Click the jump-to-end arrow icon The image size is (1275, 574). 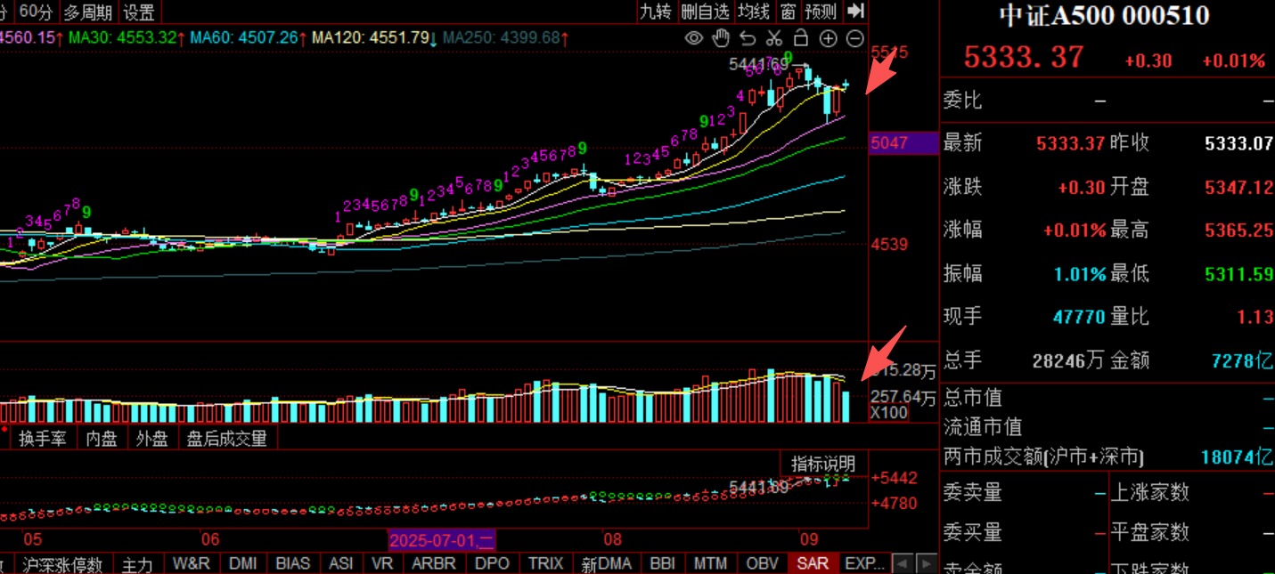point(855,11)
